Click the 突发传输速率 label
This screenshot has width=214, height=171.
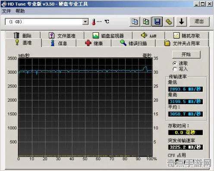point(181,140)
